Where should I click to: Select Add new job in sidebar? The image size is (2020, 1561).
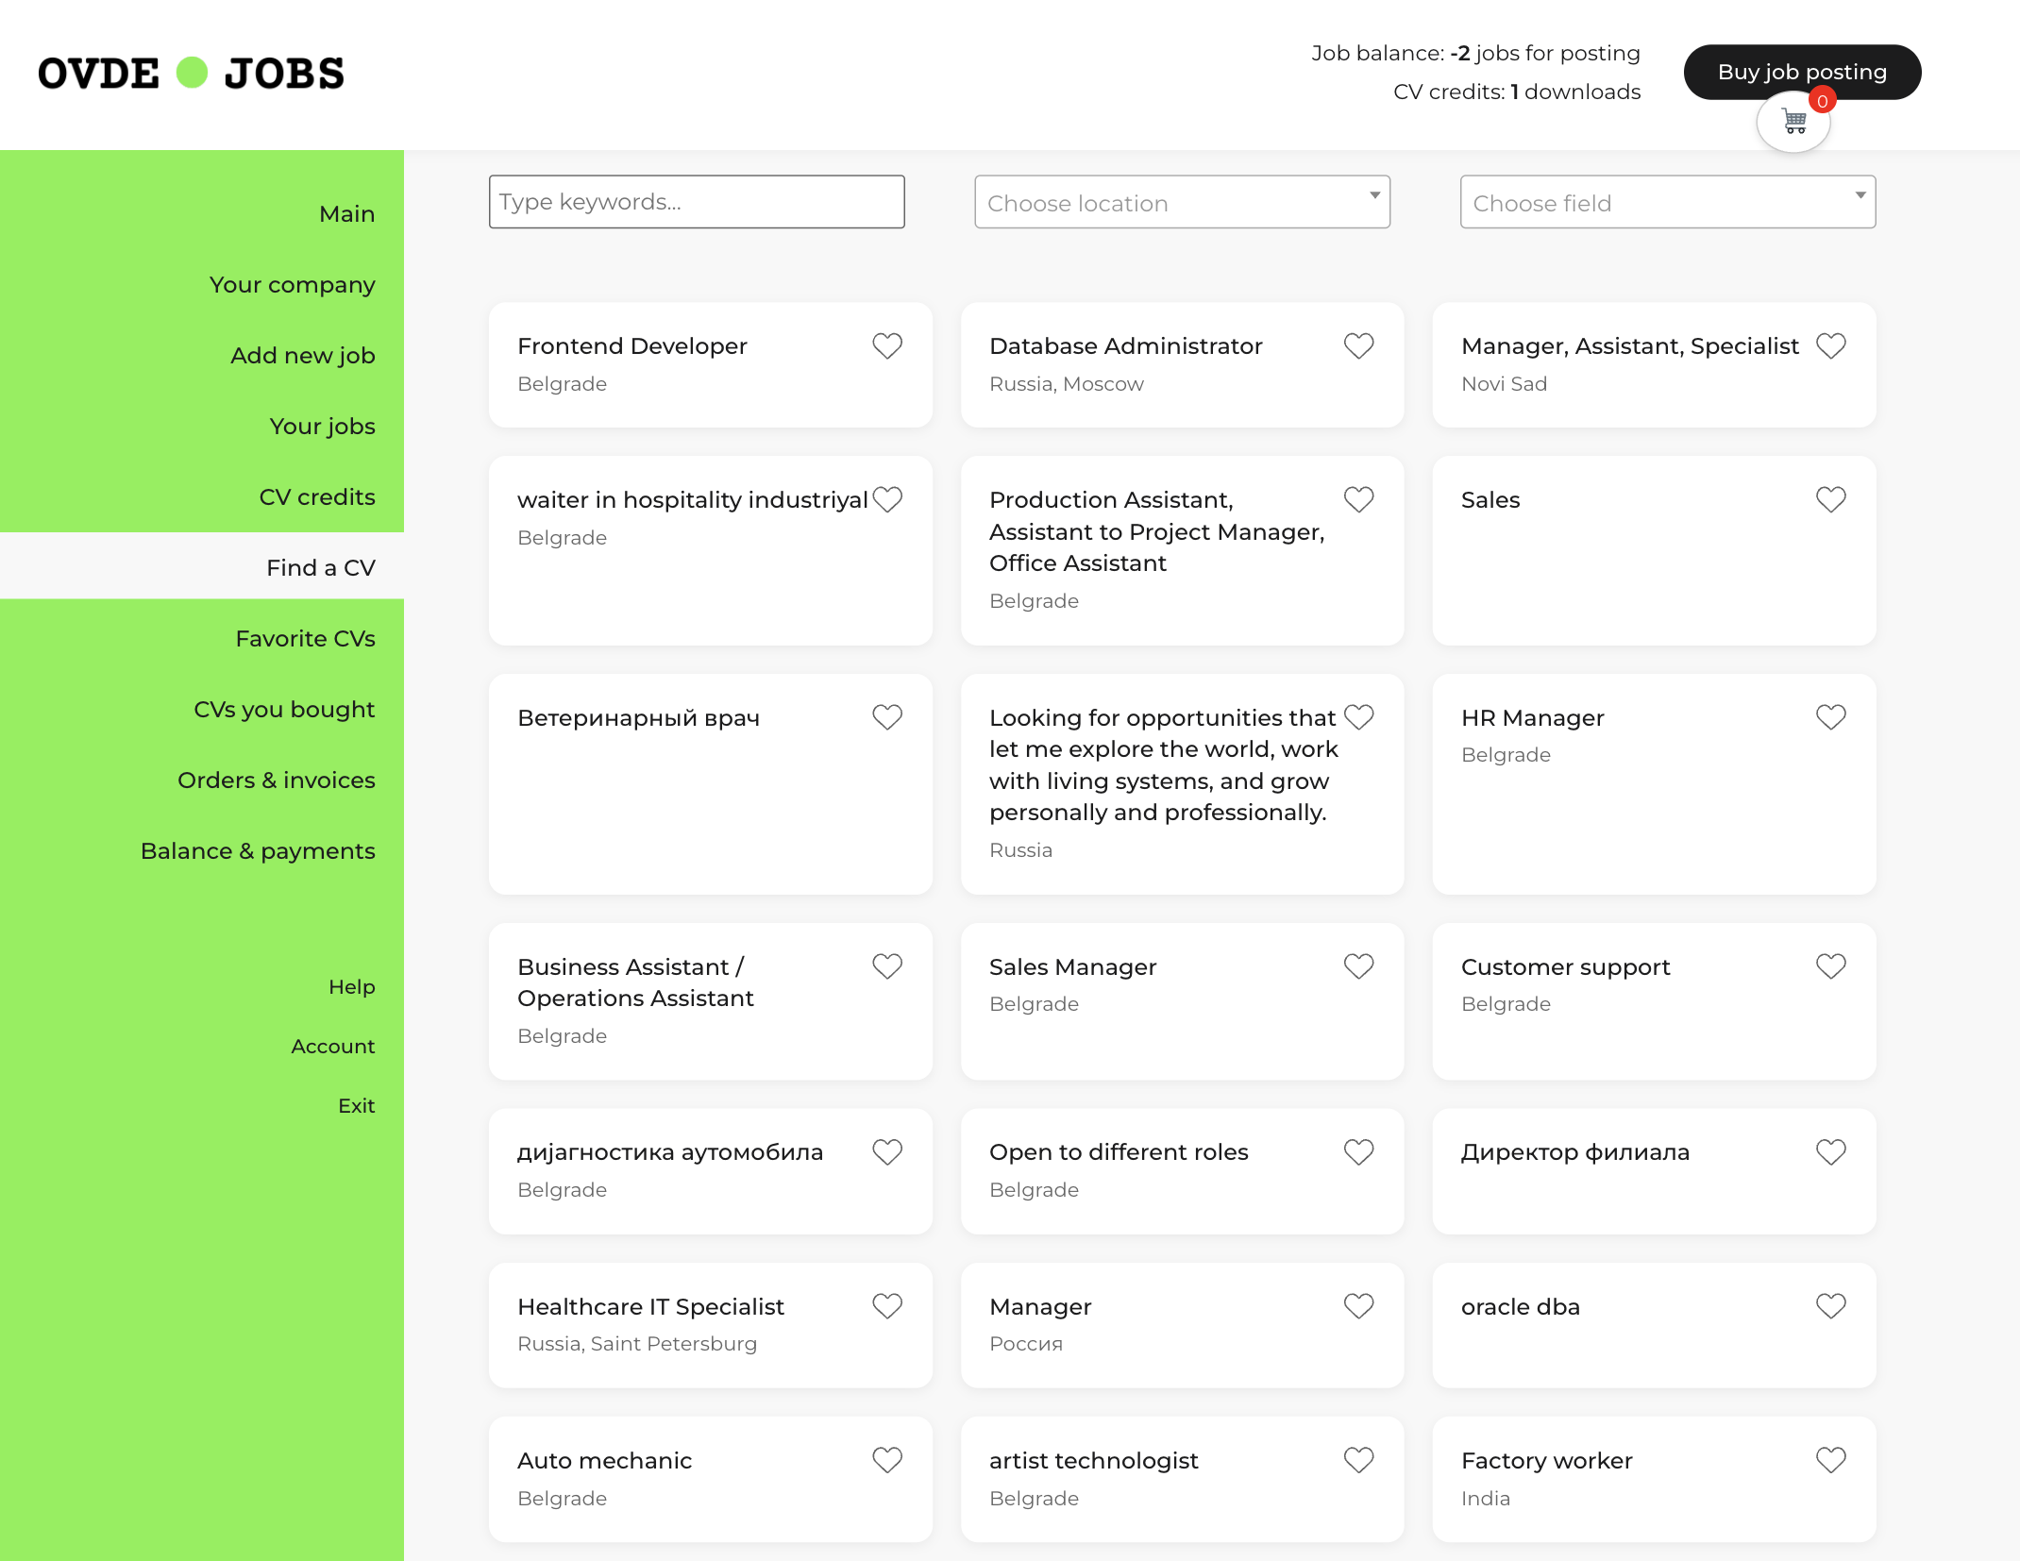coord(302,356)
